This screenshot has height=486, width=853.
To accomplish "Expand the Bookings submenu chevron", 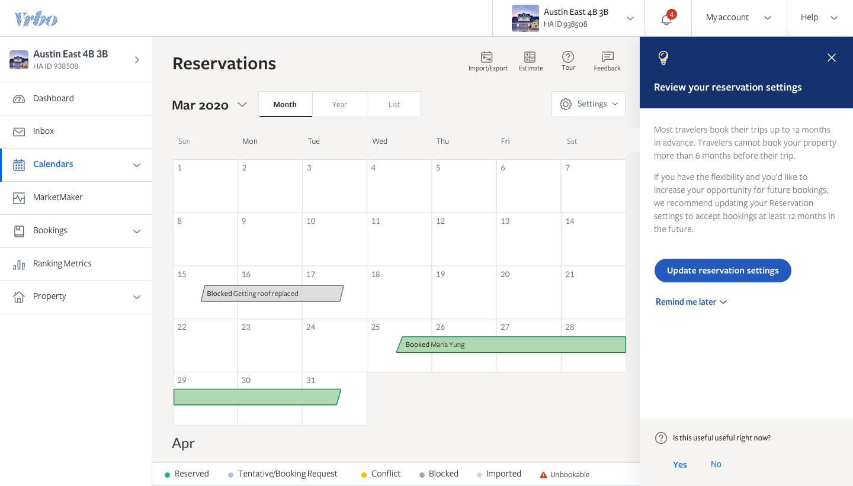I will pos(137,231).
